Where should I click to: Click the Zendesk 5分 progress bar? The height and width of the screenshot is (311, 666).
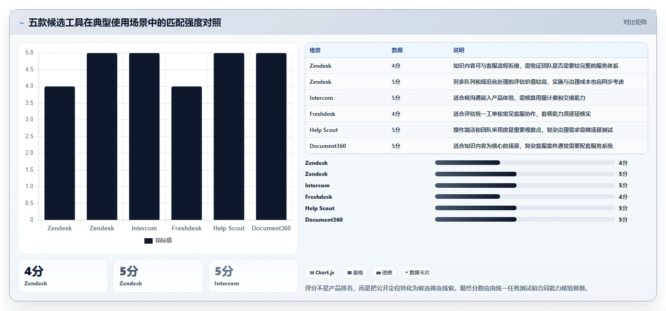coord(525,174)
